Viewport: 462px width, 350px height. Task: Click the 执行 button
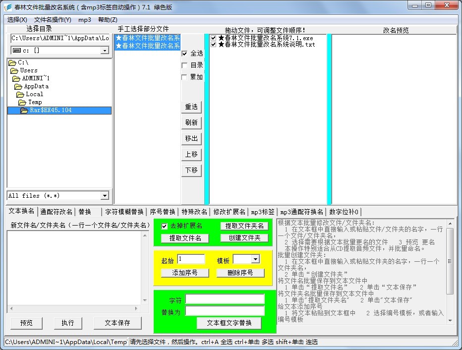(68, 323)
